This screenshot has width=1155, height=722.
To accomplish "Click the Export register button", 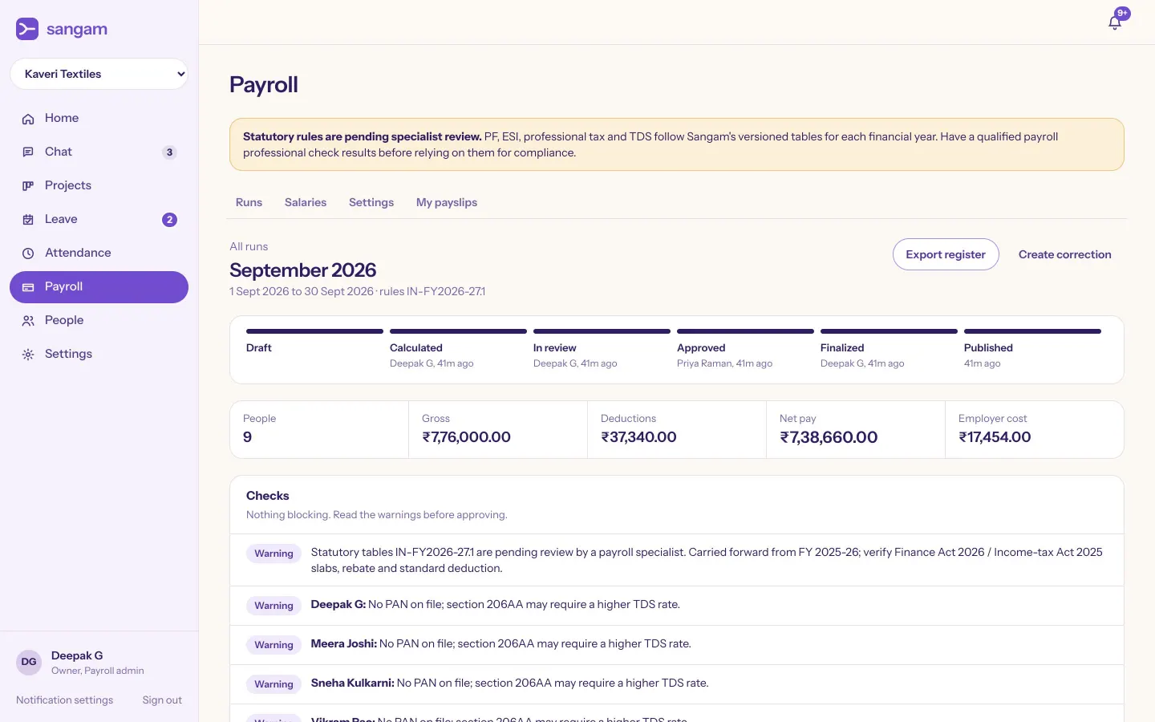I will [x=946, y=254].
